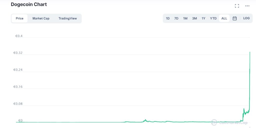The width and height of the screenshot is (256, 128).
Task: Toggle LOG scale for the chart
Action: 246,18
